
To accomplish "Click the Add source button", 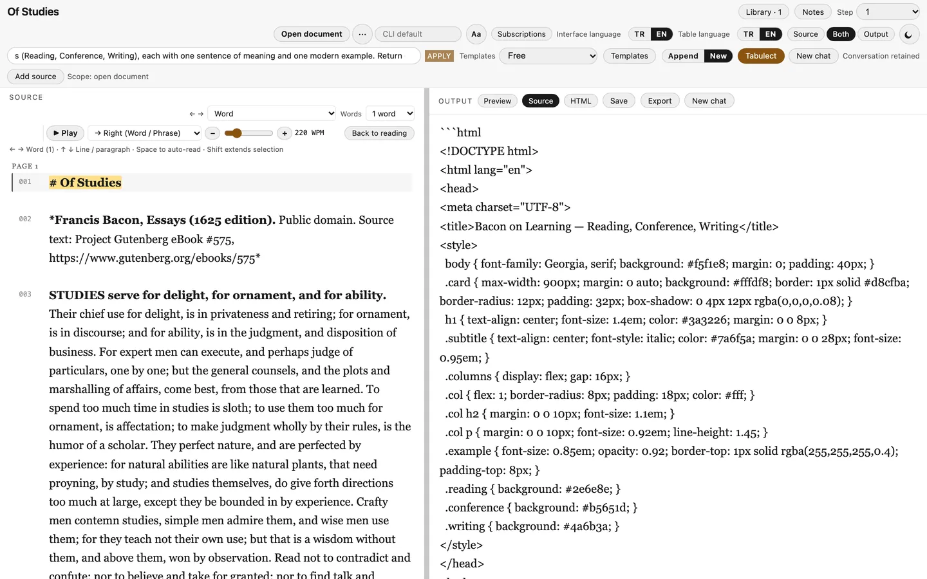I will (35, 77).
